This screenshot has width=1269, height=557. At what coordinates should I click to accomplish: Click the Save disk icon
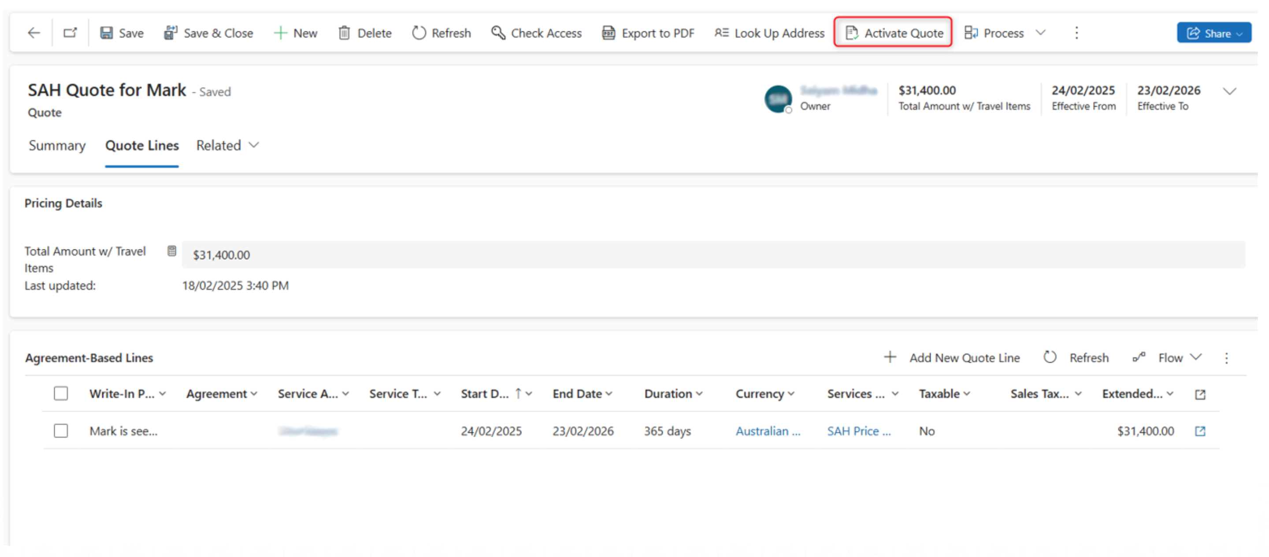[x=106, y=33]
